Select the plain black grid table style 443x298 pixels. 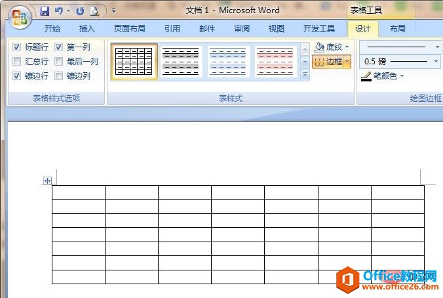point(134,61)
